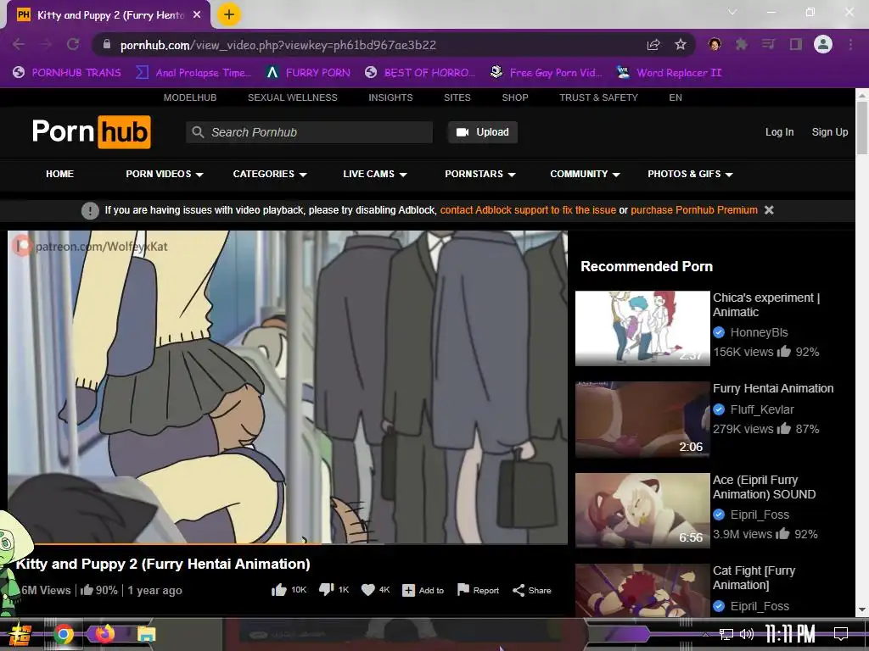The image size is (869, 651).
Task: Open the Word Replacer II bookmark
Action: (x=669, y=73)
